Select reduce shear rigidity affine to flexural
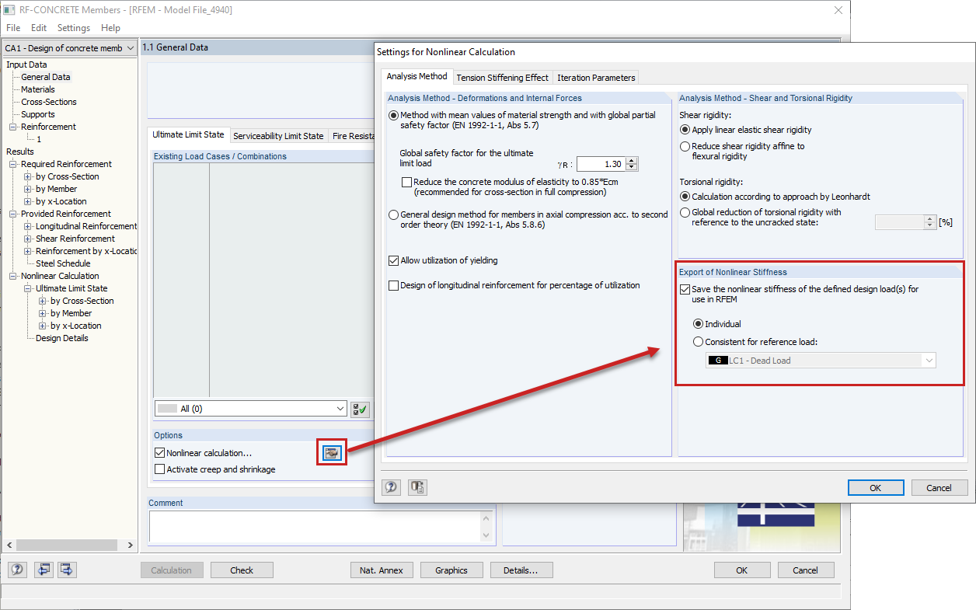Image resolution: width=976 pixels, height=610 pixels. click(x=685, y=146)
